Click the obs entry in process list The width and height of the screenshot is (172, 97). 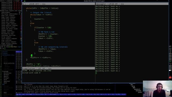[132, 85]
